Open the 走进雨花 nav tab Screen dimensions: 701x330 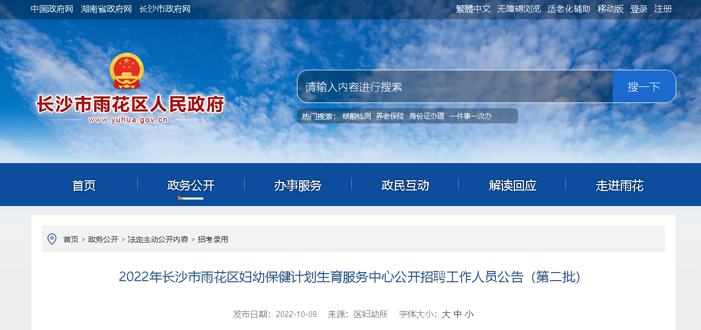point(620,186)
